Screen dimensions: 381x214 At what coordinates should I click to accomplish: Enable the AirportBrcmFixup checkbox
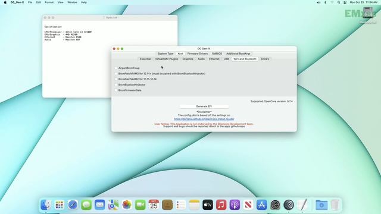116,68
